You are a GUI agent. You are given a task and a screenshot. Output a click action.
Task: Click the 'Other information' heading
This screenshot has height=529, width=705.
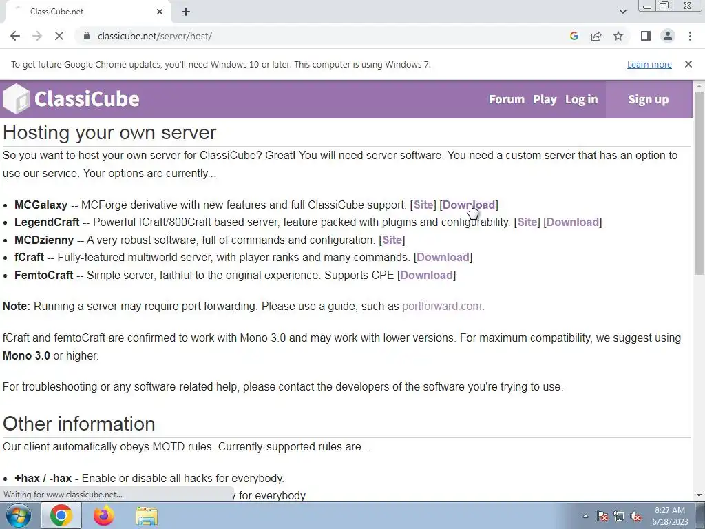pyautogui.click(x=78, y=424)
